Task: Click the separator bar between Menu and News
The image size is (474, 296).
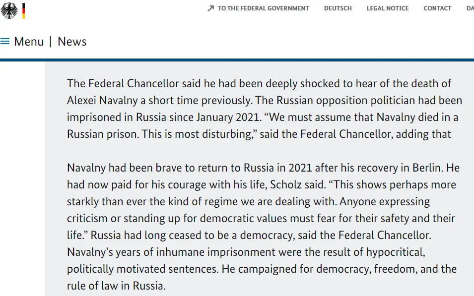Action: 51,42
